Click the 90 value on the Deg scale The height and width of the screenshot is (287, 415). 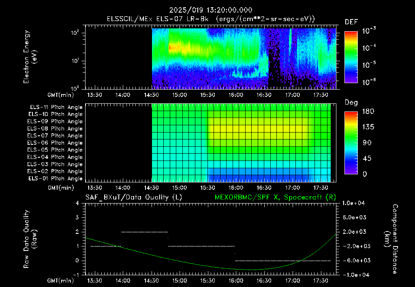[x=367, y=143]
